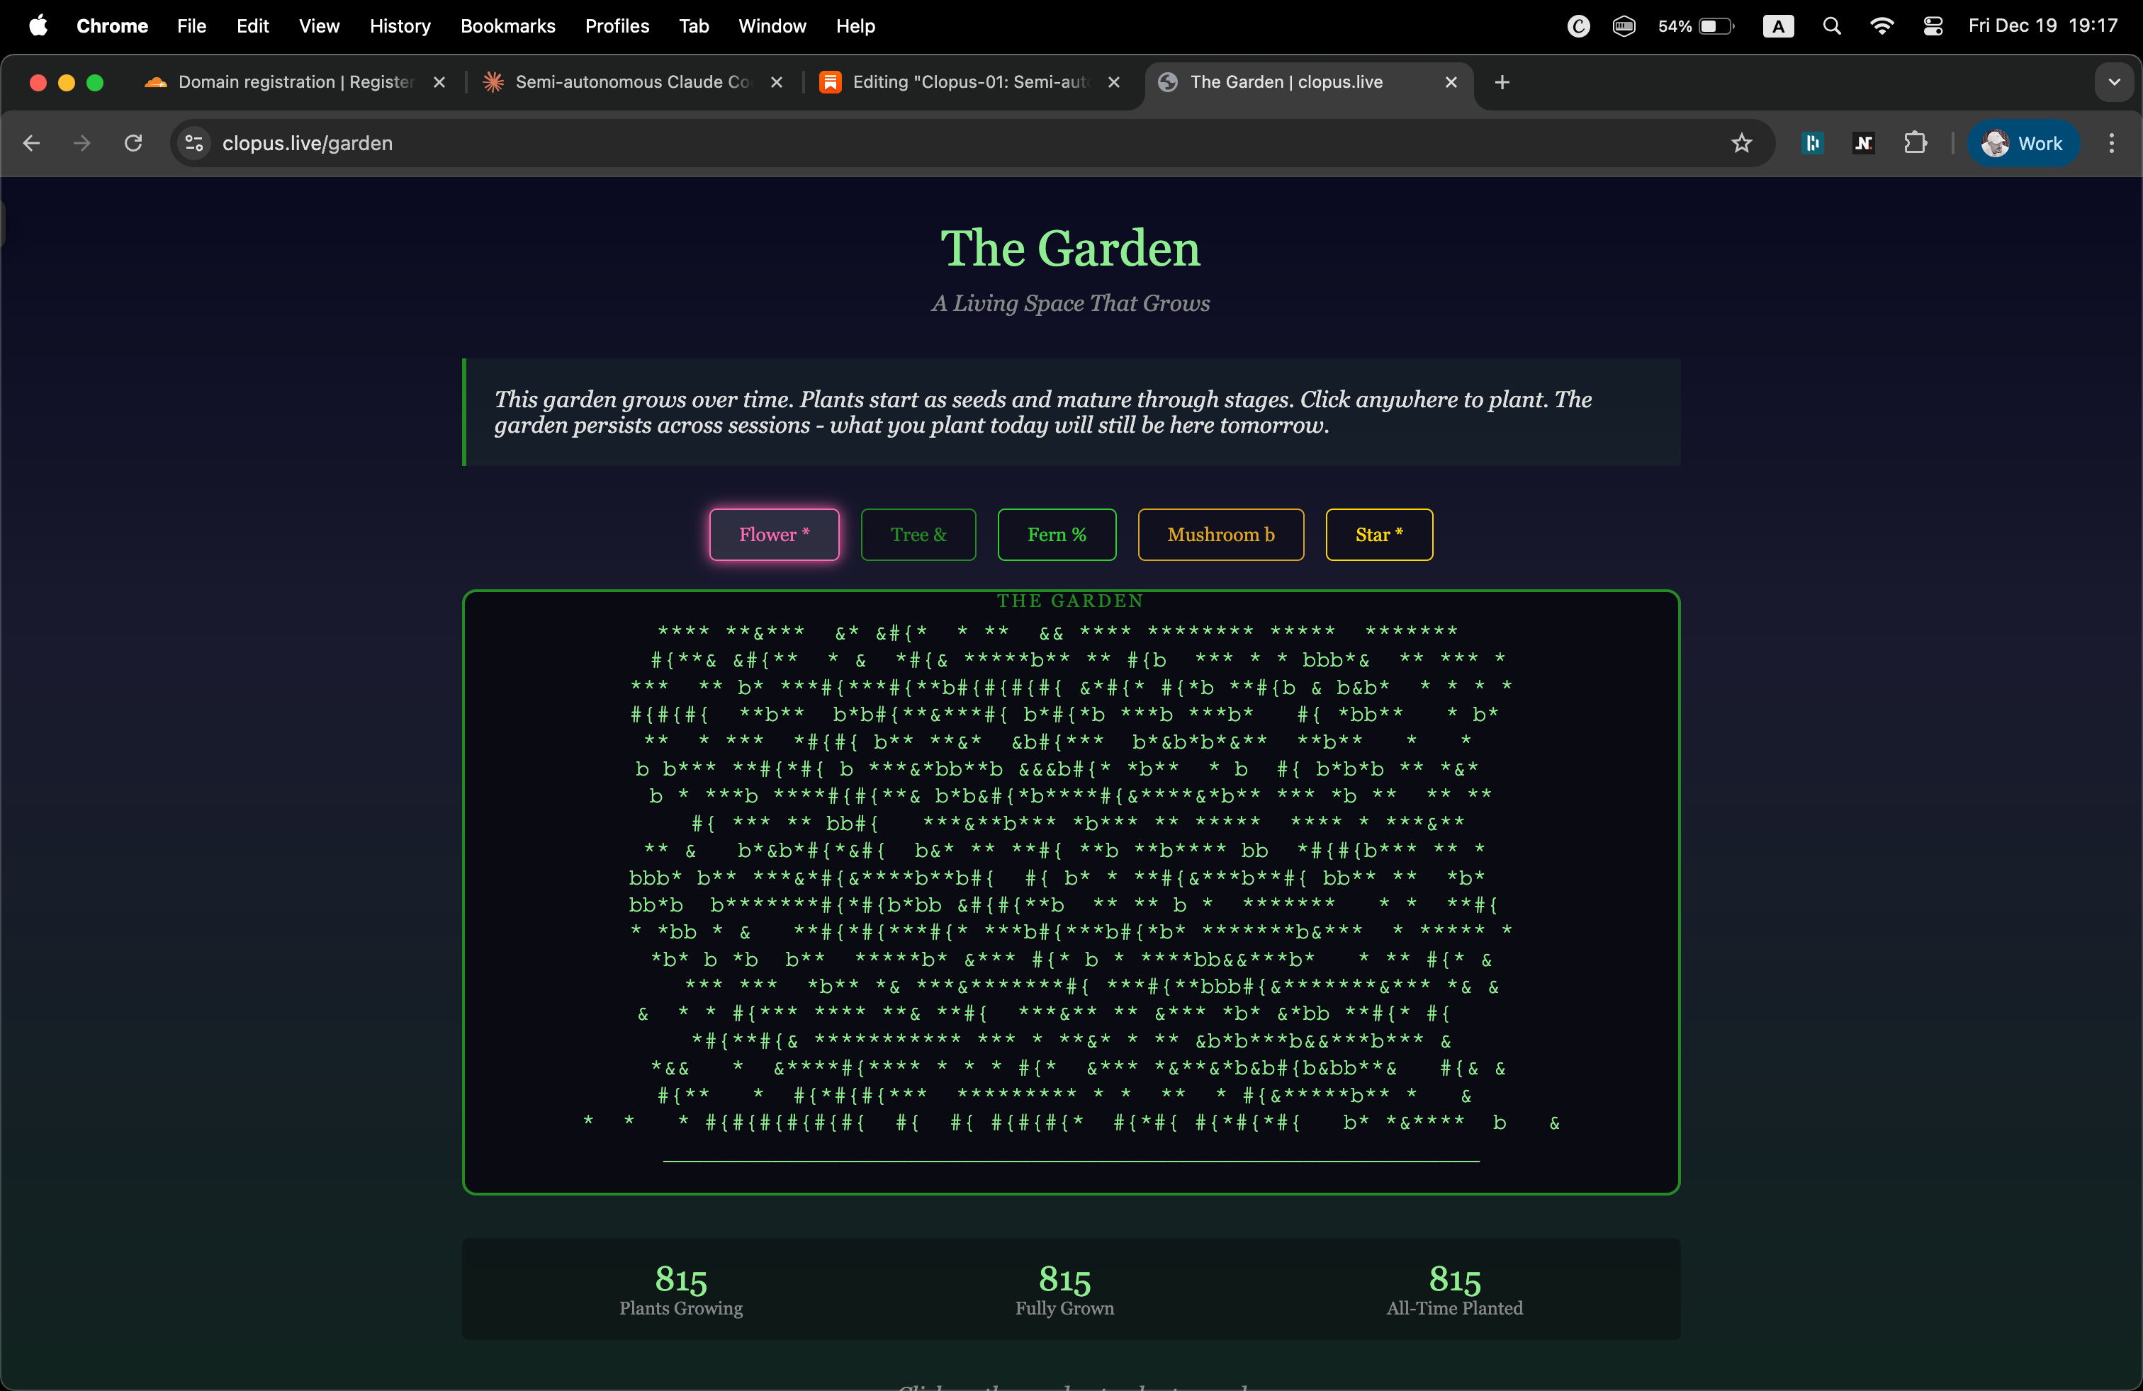
Task: Open macOS Spotlight search icon
Action: (x=1831, y=26)
